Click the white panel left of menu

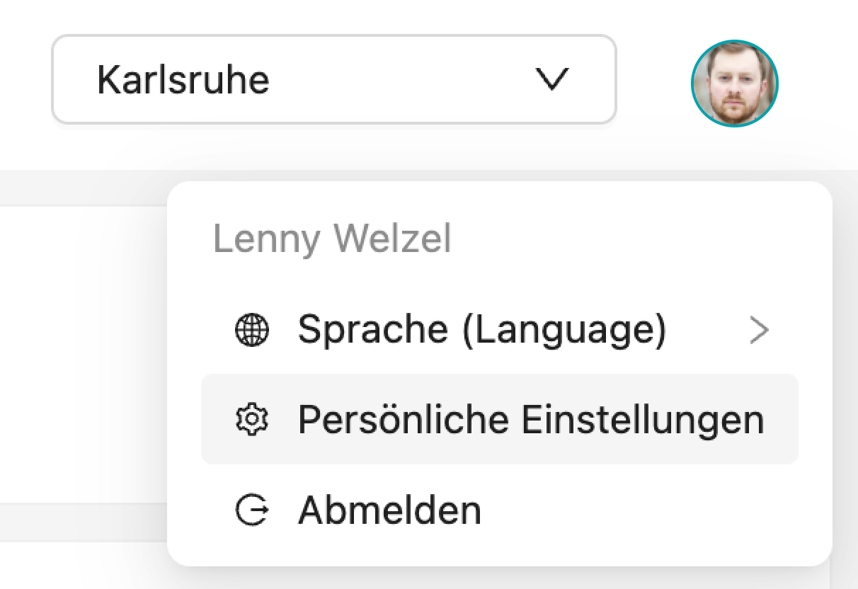click(83, 354)
